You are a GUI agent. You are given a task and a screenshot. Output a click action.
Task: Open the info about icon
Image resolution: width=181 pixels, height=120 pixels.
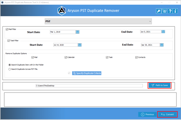coord(175,11)
